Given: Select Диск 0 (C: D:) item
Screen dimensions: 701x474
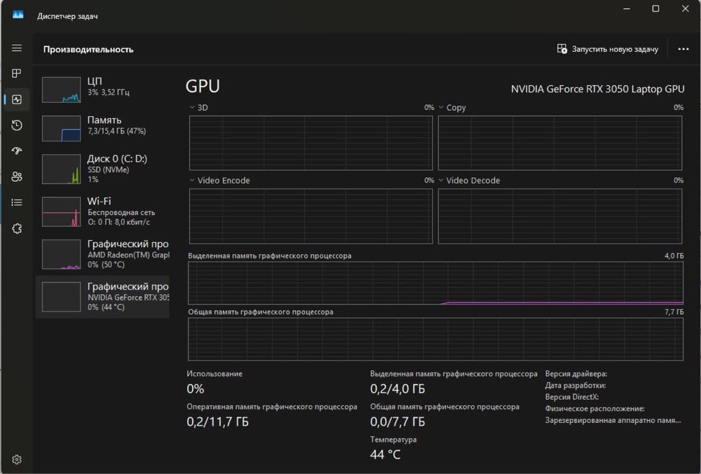Looking at the screenshot, I should (x=103, y=168).
